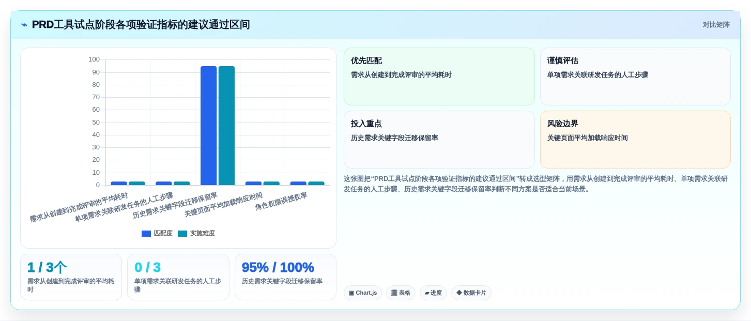Click the Chart.js chip icon
Viewport: 751px width, 321px height.
point(351,293)
